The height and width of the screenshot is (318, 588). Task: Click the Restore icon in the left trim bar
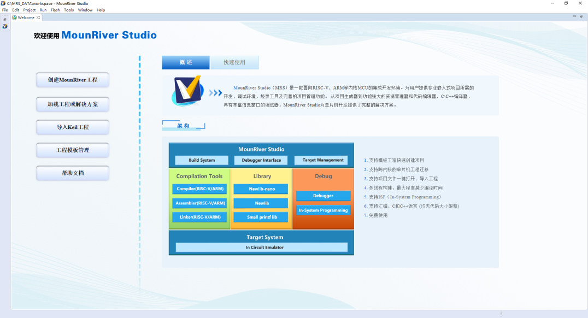click(5, 20)
